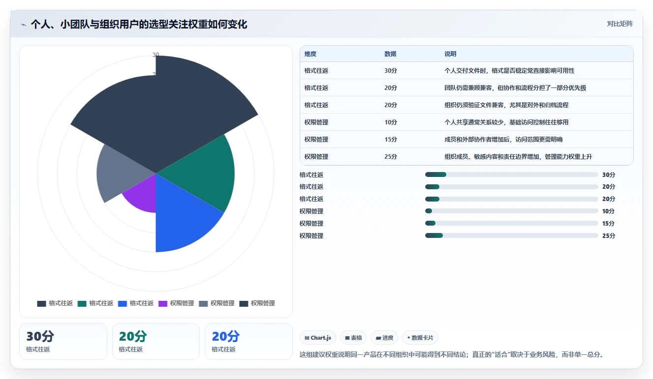Click the footer note starting 这组建议权重说明

(451, 354)
